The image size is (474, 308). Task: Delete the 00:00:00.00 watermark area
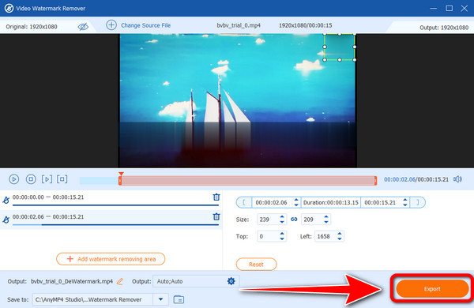(216, 197)
